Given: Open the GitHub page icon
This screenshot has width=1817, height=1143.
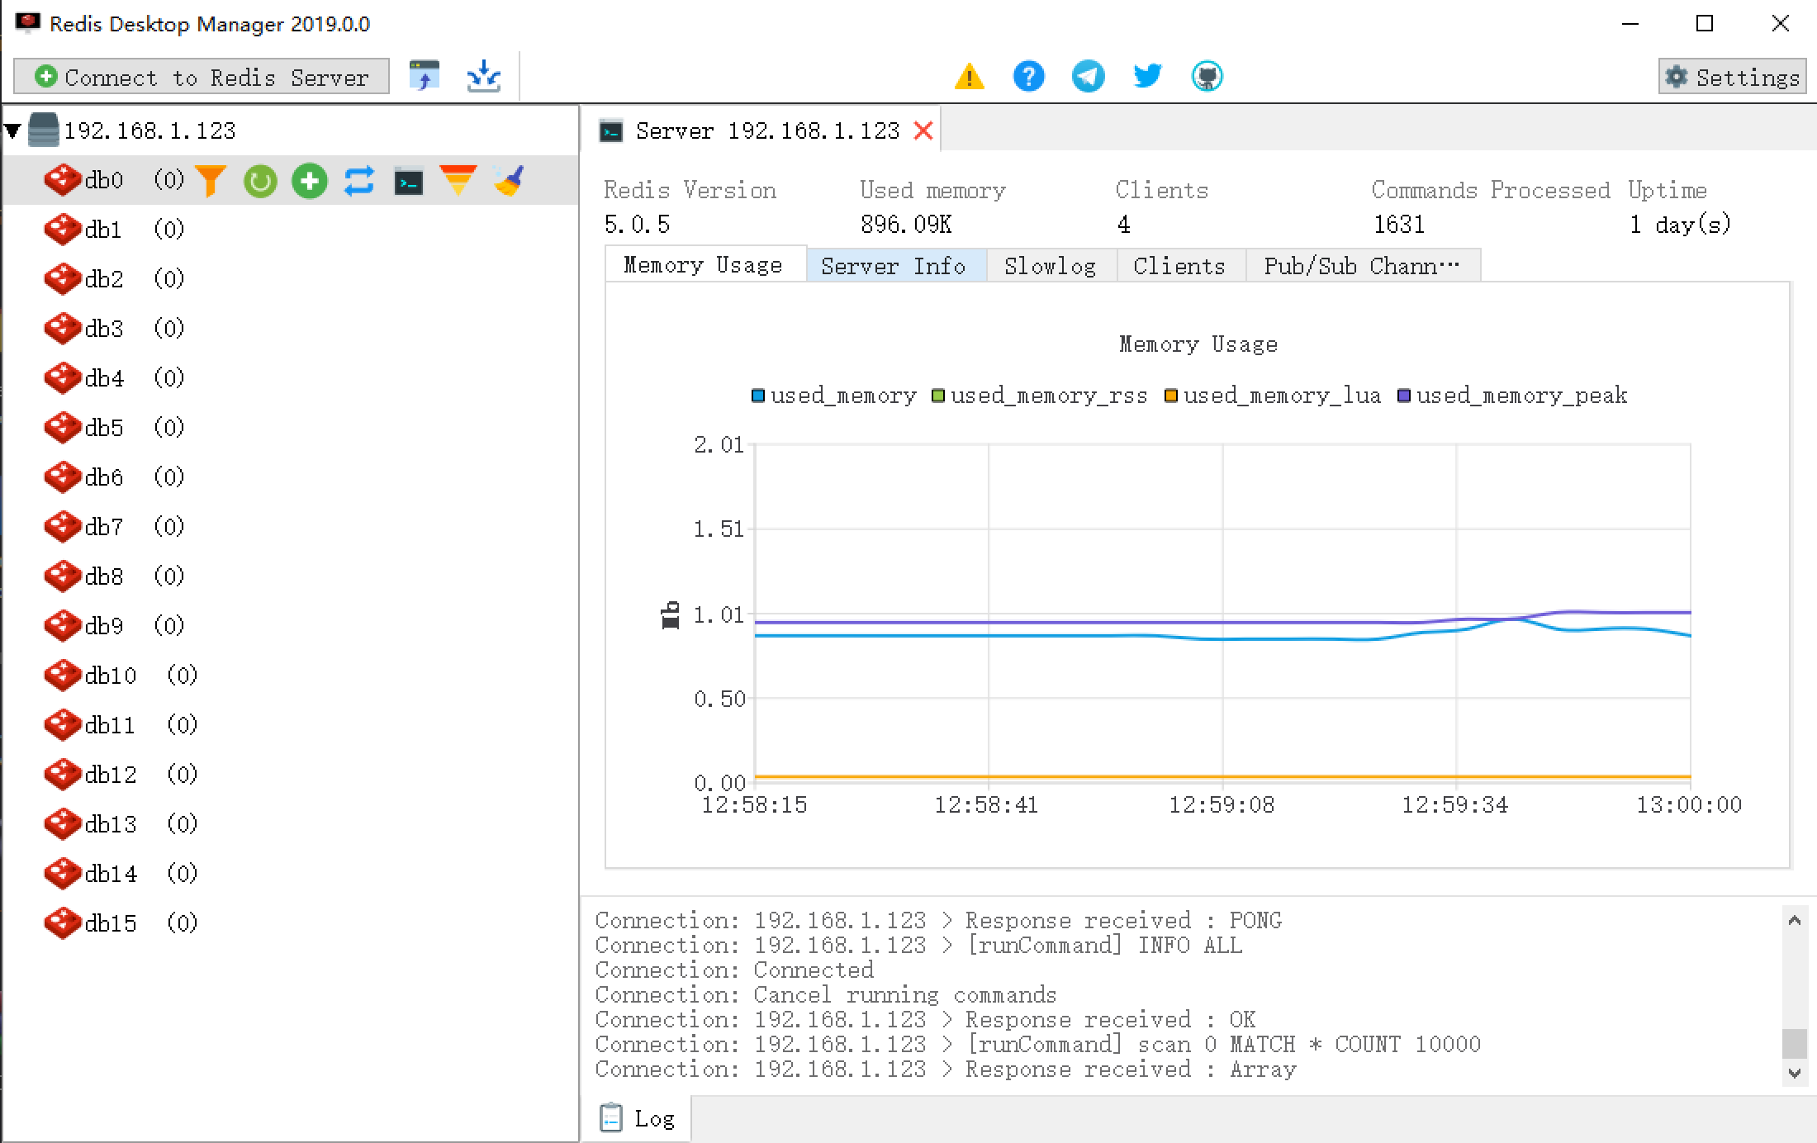Looking at the screenshot, I should click(x=1207, y=76).
